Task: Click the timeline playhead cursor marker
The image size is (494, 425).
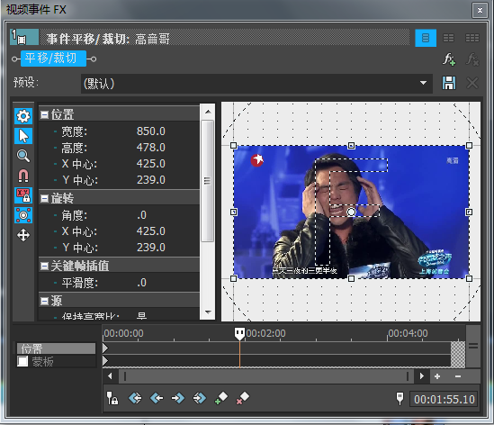Action: (x=239, y=334)
